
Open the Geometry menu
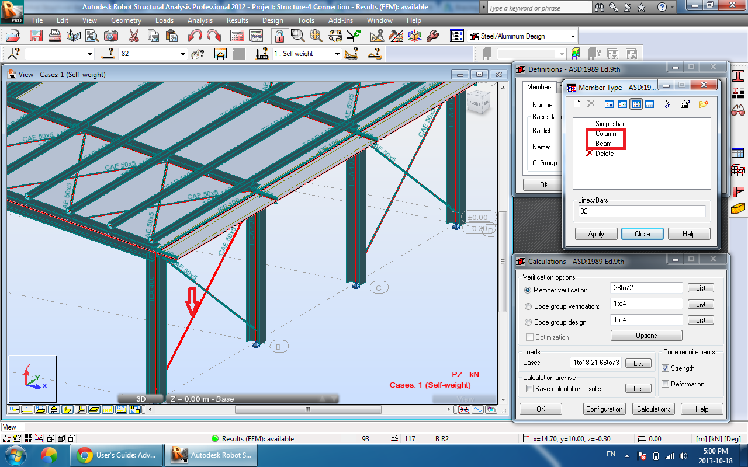pos(126,20)
